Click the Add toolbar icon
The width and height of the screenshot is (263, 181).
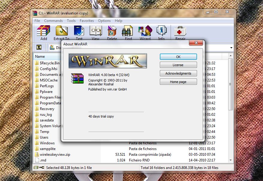43,31
